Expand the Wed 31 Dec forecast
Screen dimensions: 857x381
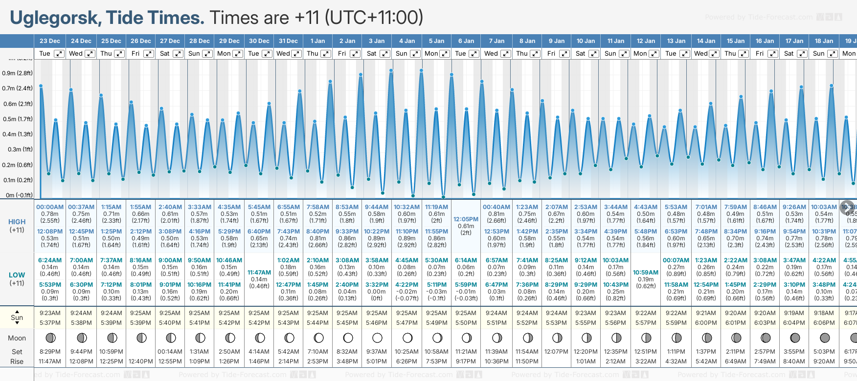(296, 54)
